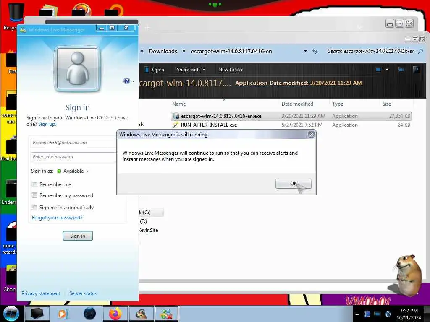This screenshot has height=322, width=430.
Task: Enable Remember me checkbox
Action: click(x=34, y=184)
